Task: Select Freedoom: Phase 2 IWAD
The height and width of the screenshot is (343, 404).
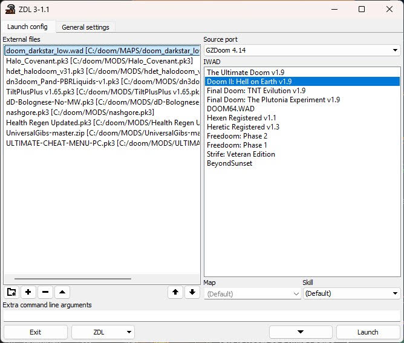Action: tap(302, 136)
